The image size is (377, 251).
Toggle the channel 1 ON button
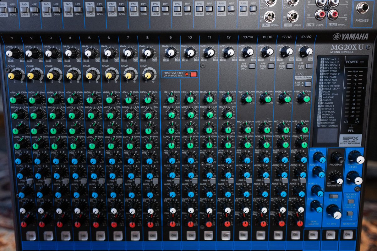(x=31, y=236)
